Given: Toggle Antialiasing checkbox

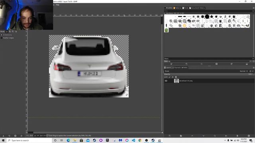Looking at the screenshot, I should pos(2,35).
